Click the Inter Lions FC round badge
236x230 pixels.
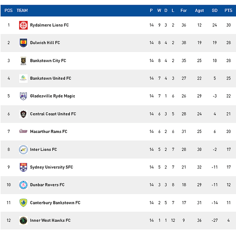coord(23,149)
